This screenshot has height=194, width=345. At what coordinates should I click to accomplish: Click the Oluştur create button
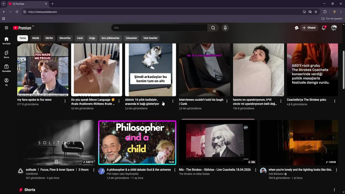pyautogui.click(x=309, y=28)
